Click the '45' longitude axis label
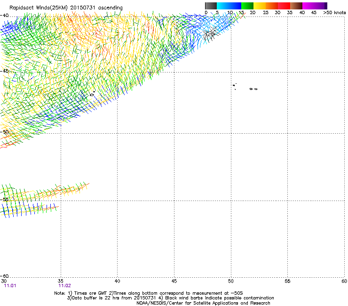 point(174,281)
